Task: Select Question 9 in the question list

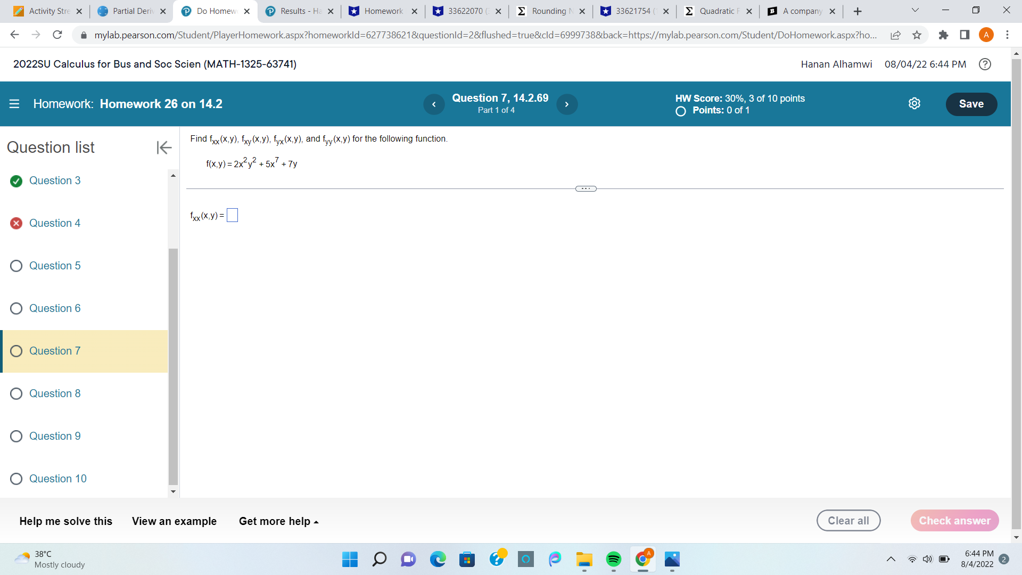Action: coord(55,436)
